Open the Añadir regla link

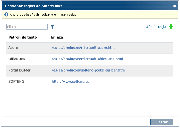coord(156,27)
